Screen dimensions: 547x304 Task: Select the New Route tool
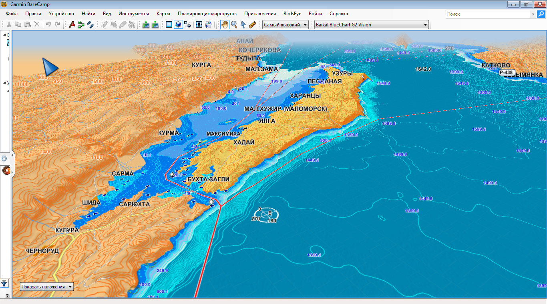81,24
